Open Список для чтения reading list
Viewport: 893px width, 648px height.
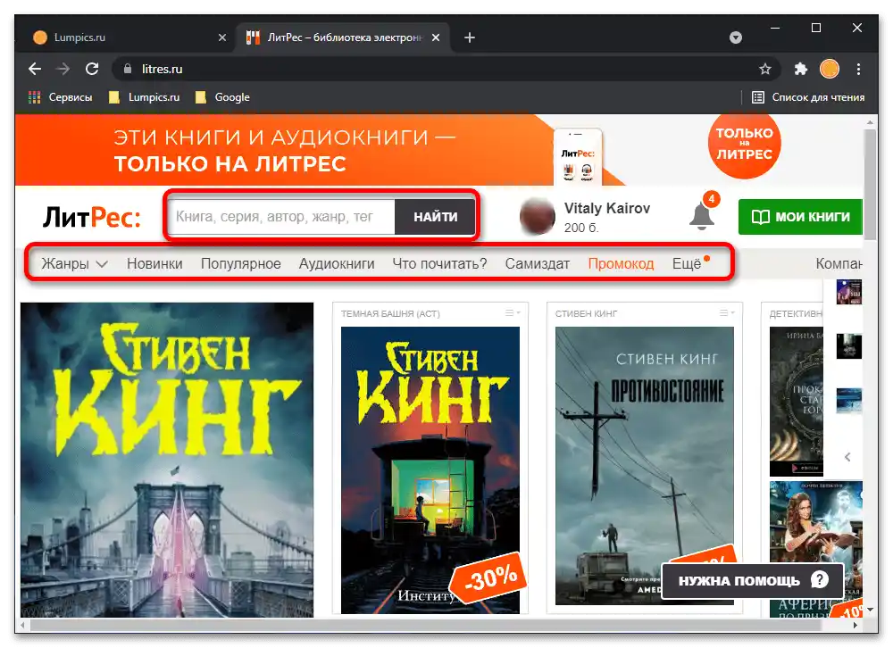click(807, 97)
